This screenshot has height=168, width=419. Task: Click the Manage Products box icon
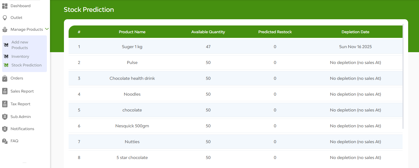pos(5,30)
